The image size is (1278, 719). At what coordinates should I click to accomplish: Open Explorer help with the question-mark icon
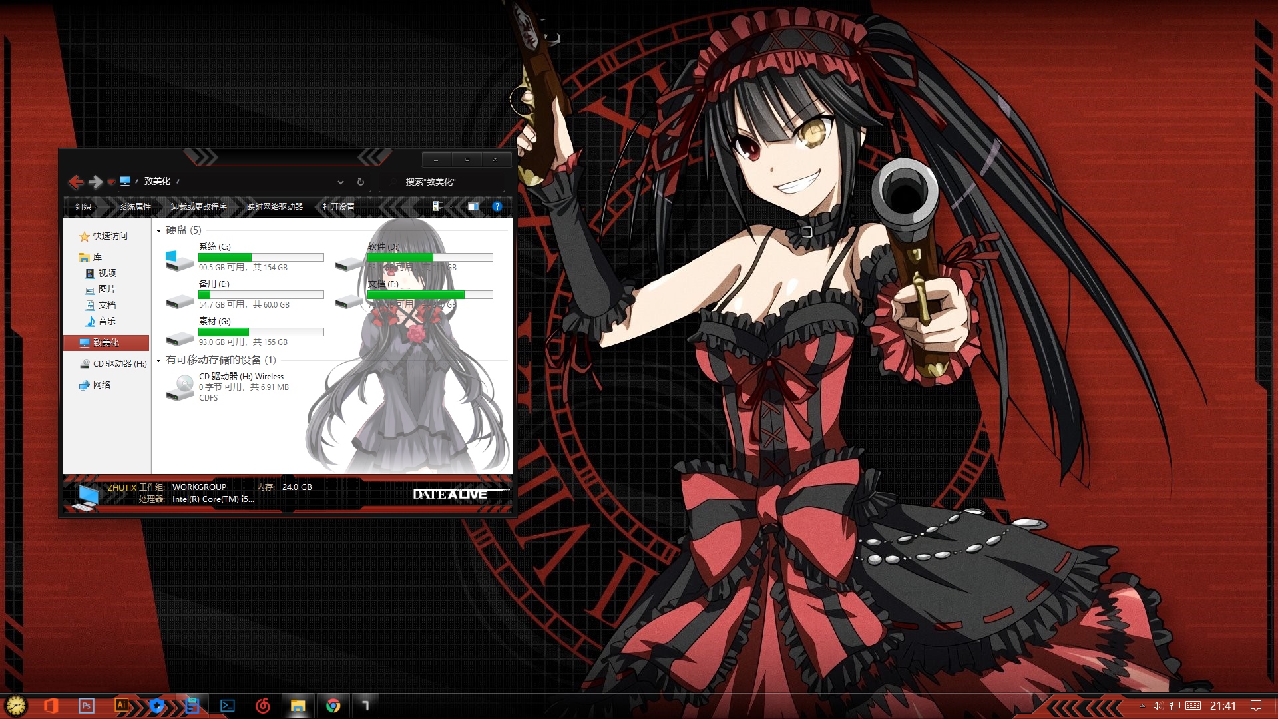(x=497, y=206)
